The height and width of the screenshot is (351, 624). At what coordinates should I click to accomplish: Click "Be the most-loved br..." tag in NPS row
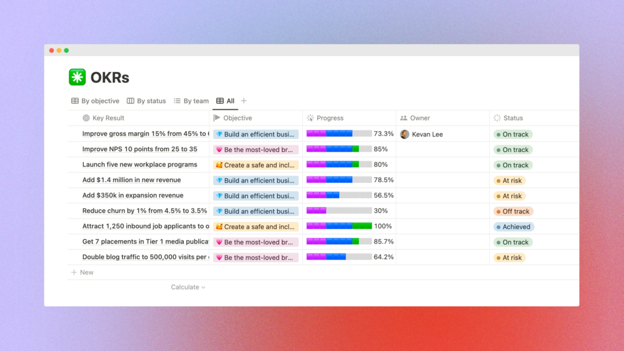coord(256,150)
